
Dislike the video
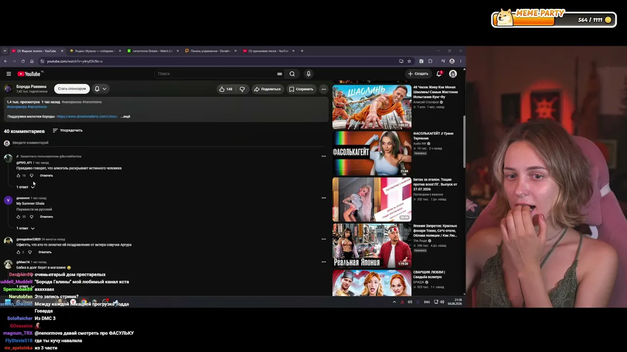(x=242, y=89)
